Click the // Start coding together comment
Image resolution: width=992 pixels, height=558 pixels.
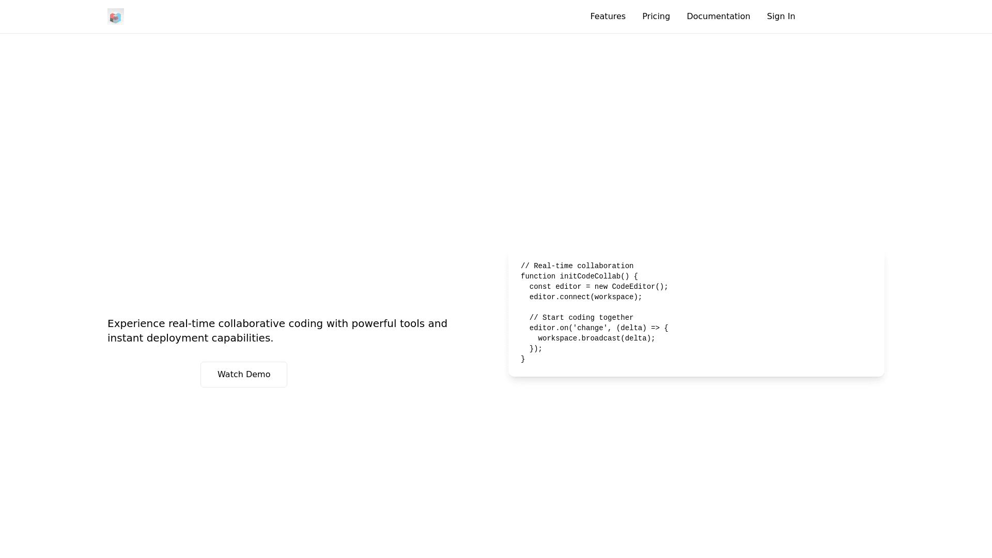(x=581, y=317)
